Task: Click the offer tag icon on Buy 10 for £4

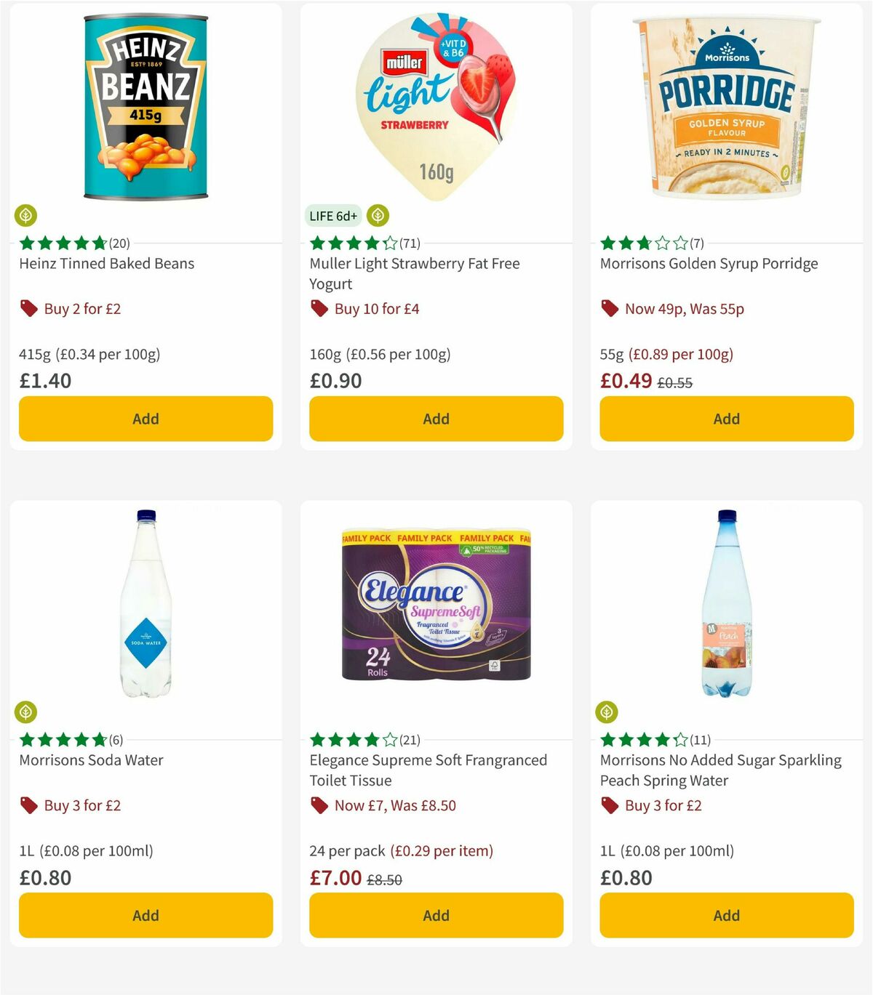Action: tap(319, 308)
